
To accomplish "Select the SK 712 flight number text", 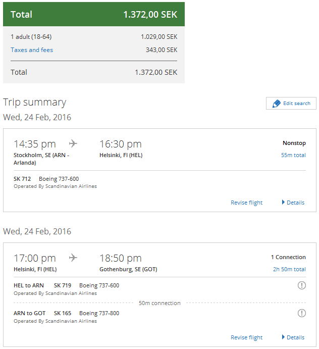I will click(x=22, y=179).
